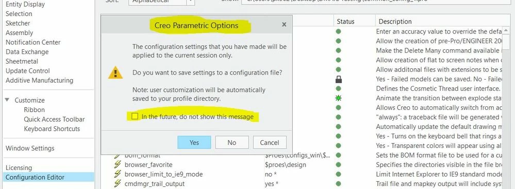Select Ribbon under Customize
The image size is (515, 189).
[x=34, y=110]
